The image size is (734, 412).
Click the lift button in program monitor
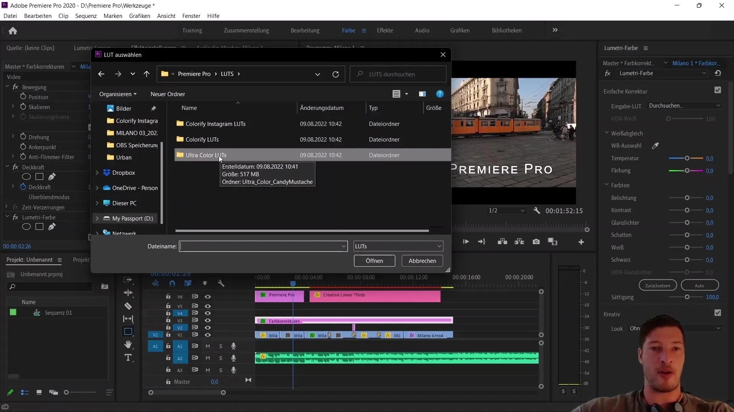click(x=502, y=242)
